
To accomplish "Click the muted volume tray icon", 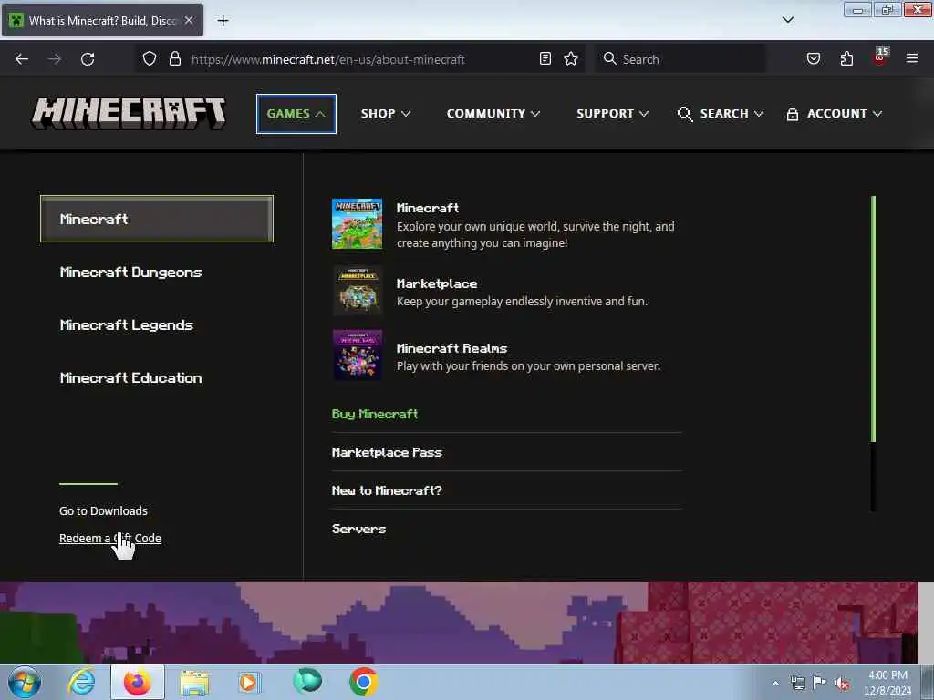I will click(x=842, y=683).
